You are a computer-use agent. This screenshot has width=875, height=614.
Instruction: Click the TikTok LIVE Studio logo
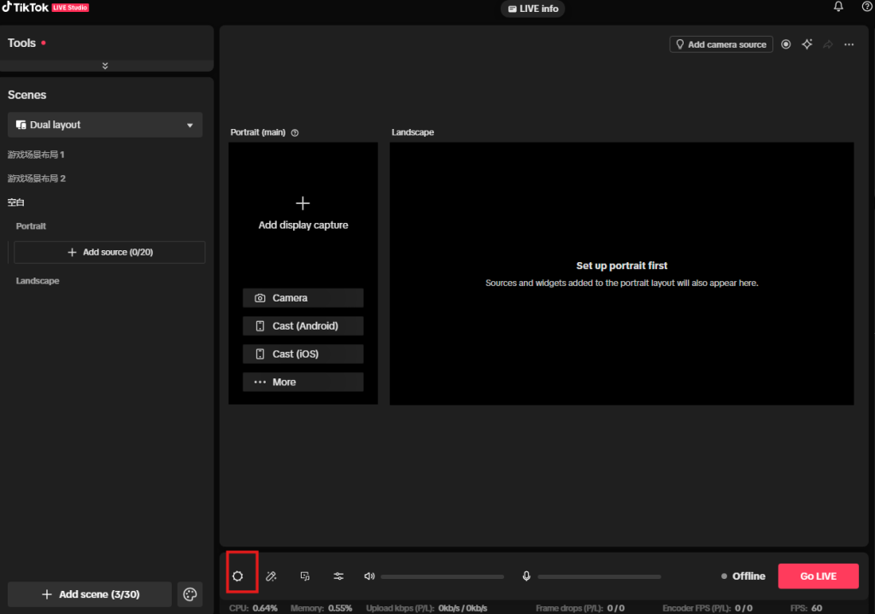pos(45,7)
